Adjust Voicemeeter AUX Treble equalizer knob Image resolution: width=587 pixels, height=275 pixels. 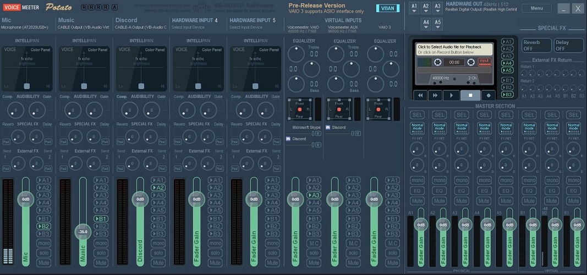tap(336, 54)
